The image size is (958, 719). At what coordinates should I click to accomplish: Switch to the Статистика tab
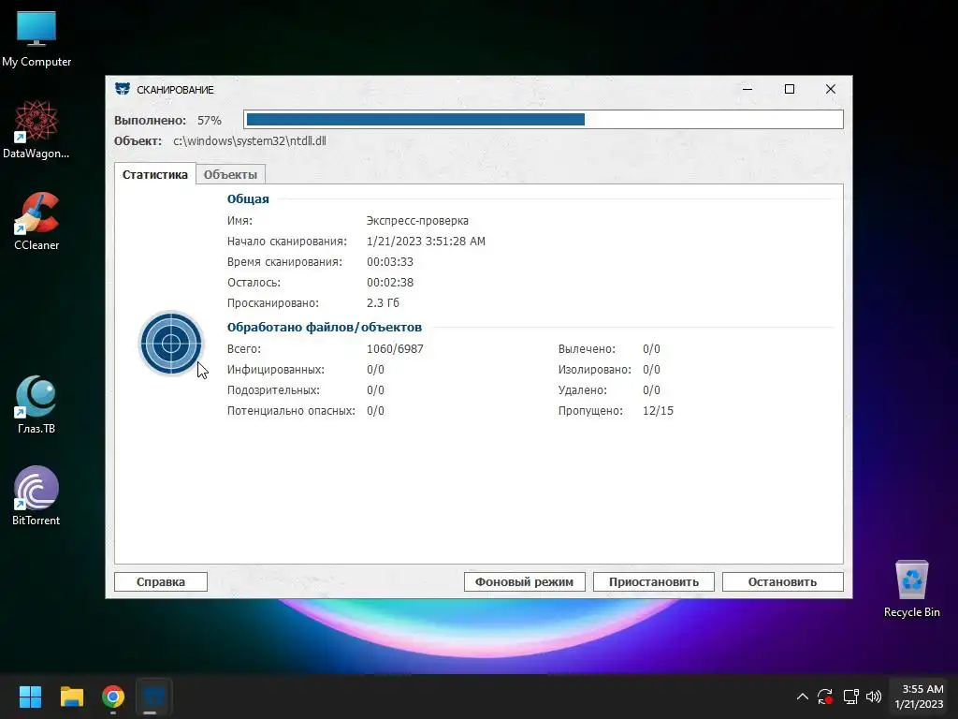(x=155, y=174)
